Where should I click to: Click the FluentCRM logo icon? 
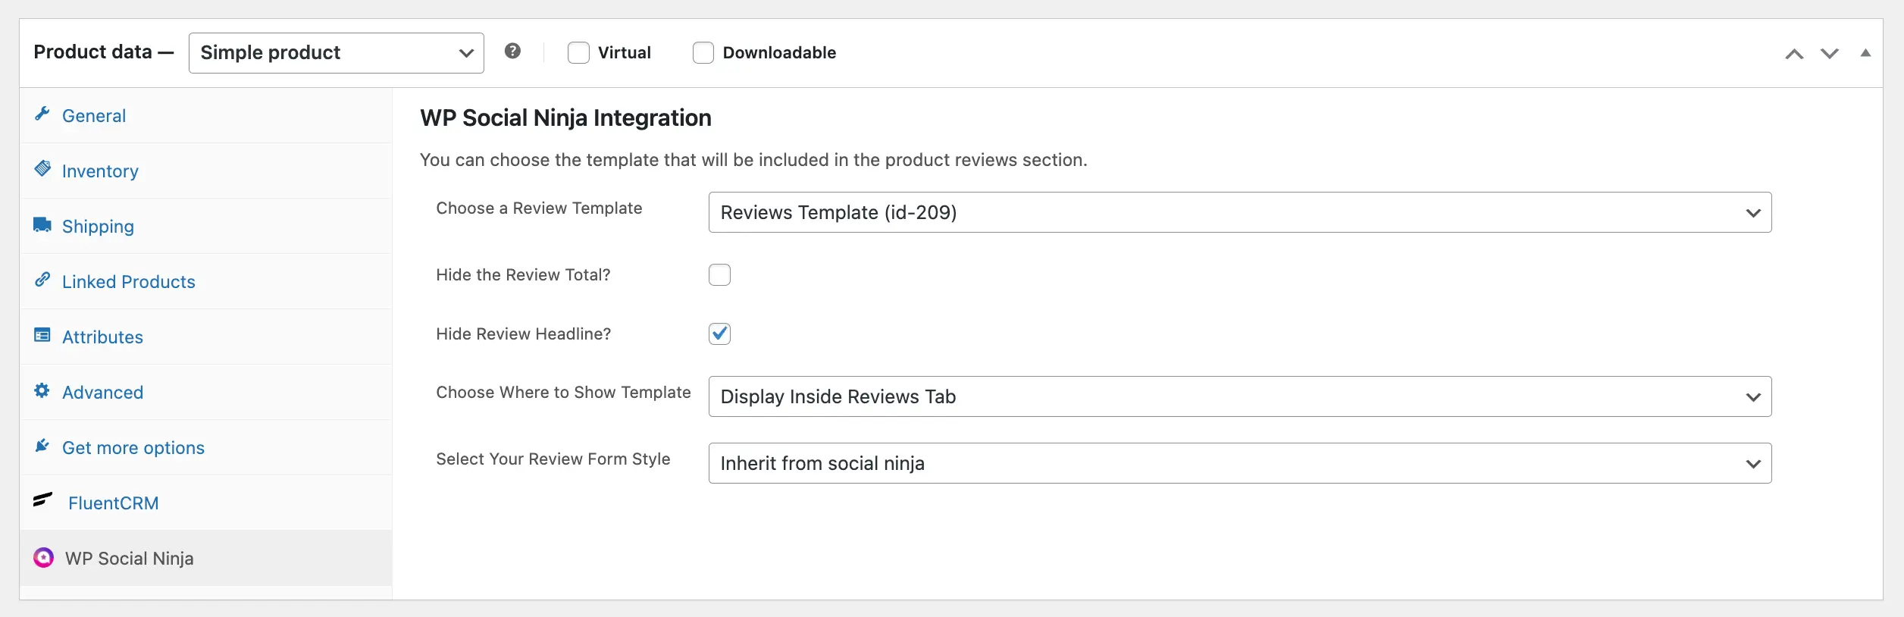pos(43,500)
